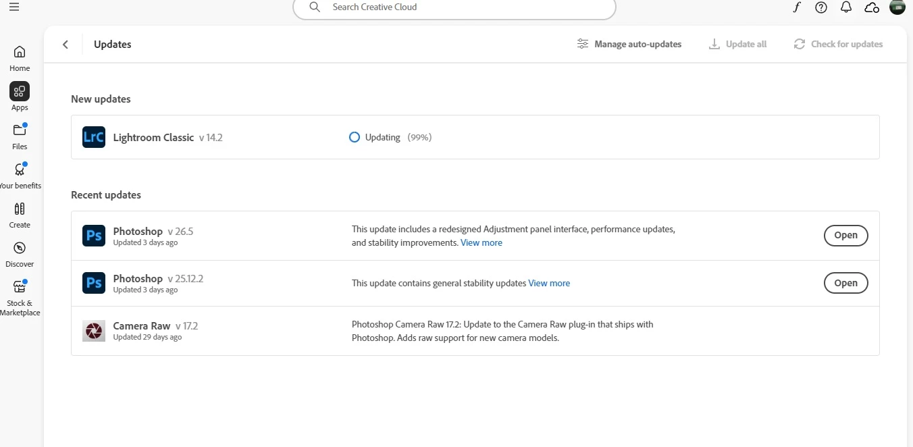The image size is (913, 447).
Task: Click the Check for updates refresh icon
Action: click(x=800, y=44)
